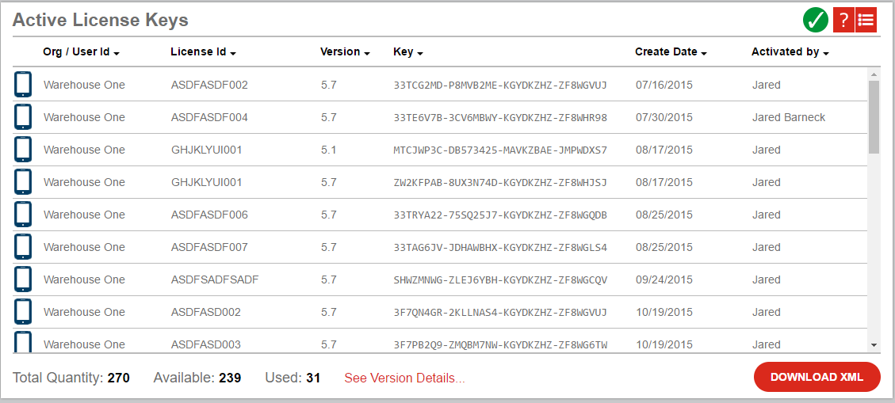The image size is (895, 403).
Task: Select key 33TE6V7B-3CV6MBWY license text
Action: [x=499, y=117]
